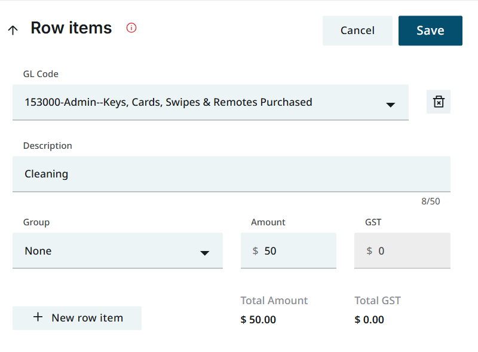
Task: Click the 8/50 character counter
Action: [x=430, y=201]
